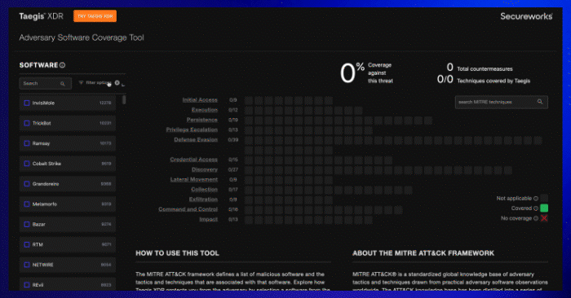Click the magnifier icon in software search box
Viewport: 571px width, 298px height.
(63, 84)
